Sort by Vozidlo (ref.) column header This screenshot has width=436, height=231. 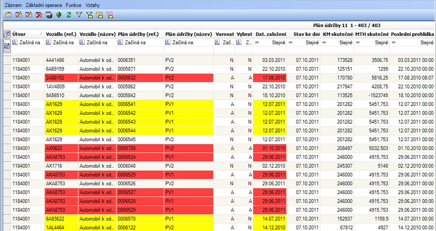[x=61, y=34]
